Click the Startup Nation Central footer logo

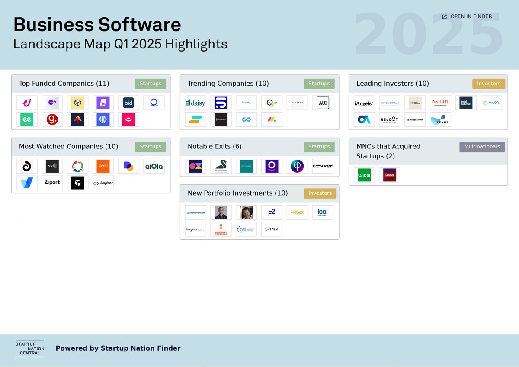30,348
